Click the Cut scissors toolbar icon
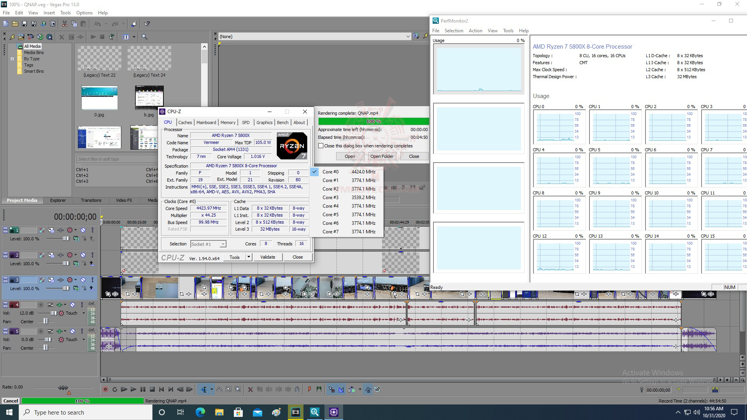This screenshot has width=747, height=420. tap(65, 24)
